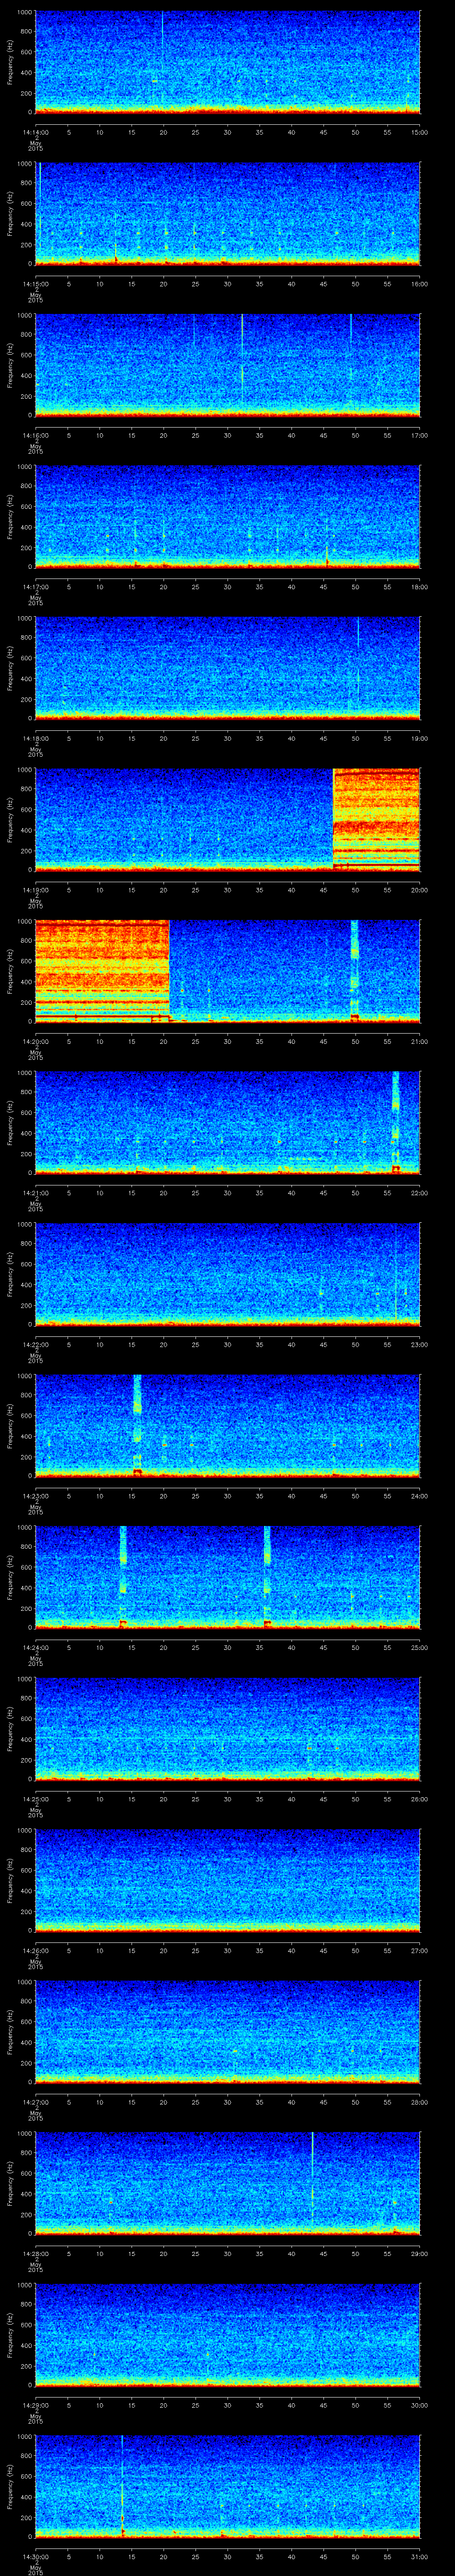Image resolution: width=455 pixels, height=2576 pixels.
Task: Open the spectrogram panel starting at 14:28:00
Action: tap(227, 2183)
